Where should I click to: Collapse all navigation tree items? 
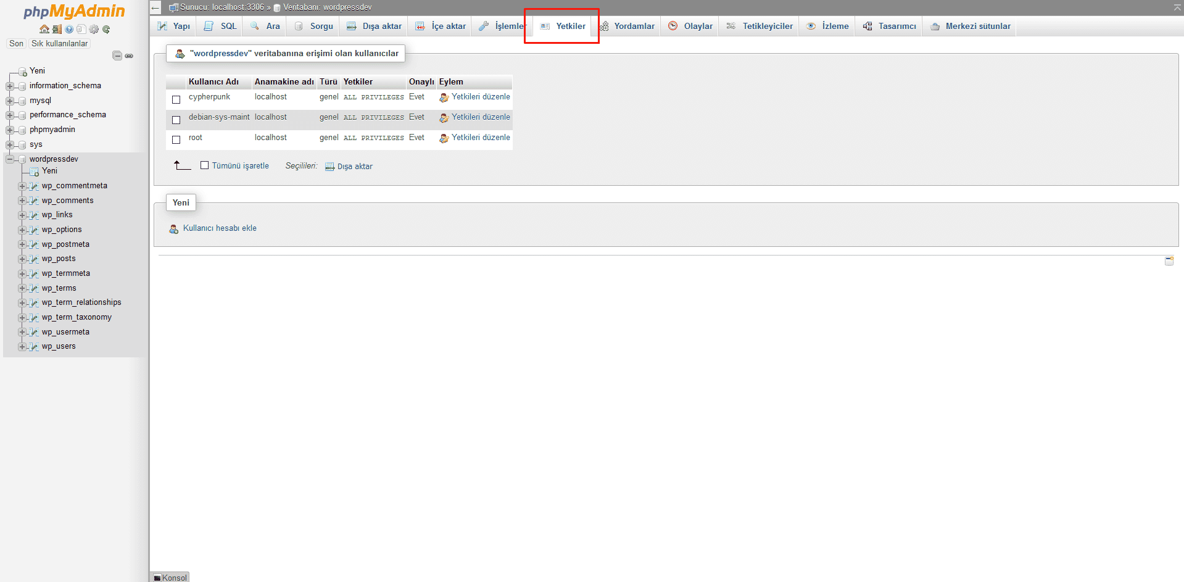(x=117, y=56)
